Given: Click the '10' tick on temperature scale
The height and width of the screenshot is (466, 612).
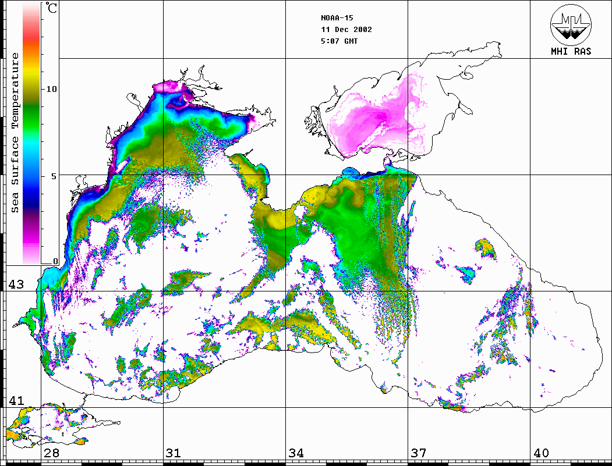Looking at the screenshot, I should coord(51,89).
